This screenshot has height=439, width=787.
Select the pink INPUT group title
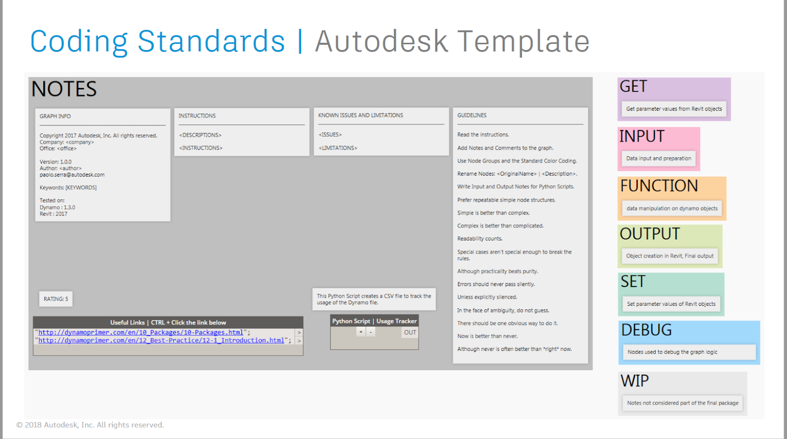coord(642,136)
